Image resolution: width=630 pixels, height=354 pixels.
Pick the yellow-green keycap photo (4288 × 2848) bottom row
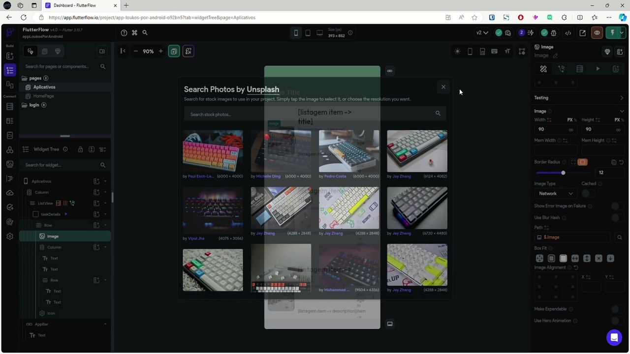417,265
